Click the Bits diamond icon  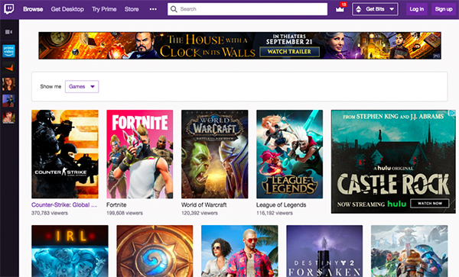pyautogui.click(x=359, y=9)
